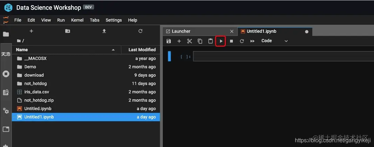374x147 pixels.
Task: Click the Data Science Workshop logo icon
Action: (x=8, y=8)
